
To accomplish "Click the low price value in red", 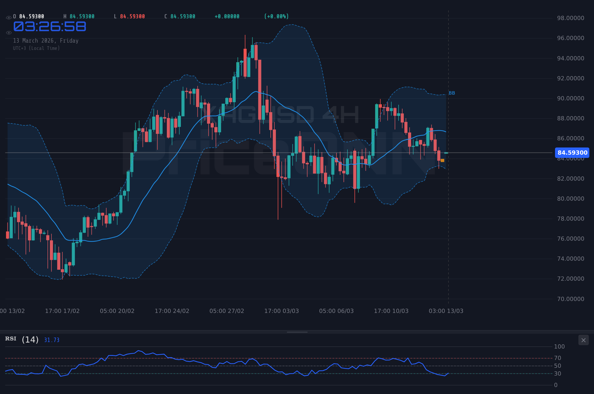I will coord(133,16).
